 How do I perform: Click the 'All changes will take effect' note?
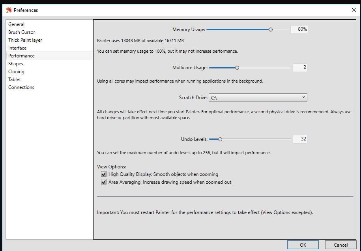[224, 114]
